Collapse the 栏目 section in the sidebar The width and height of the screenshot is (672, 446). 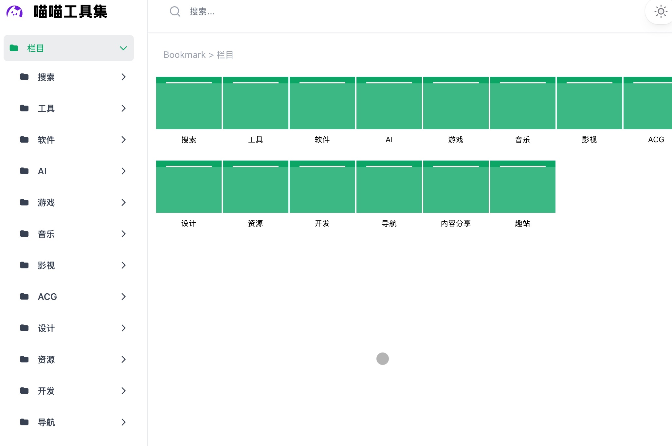pyautogui.click(x=123, y=48)
